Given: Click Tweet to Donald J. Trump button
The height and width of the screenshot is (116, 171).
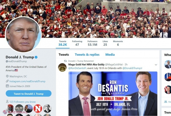Looking at the screenshot, I should click(x=28, y=94).
